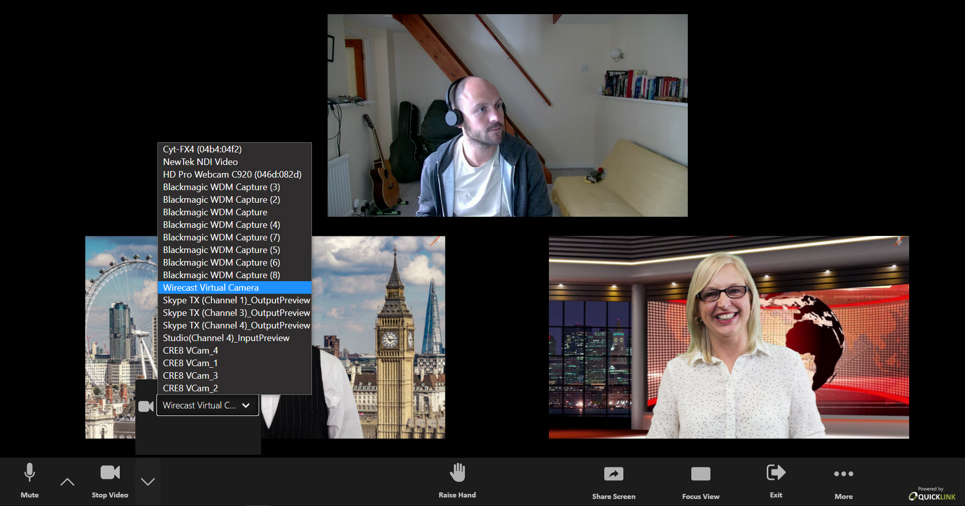Select Studio(Channel 4)_InputPreview source

pyautogui.click(x=234, y=338)
